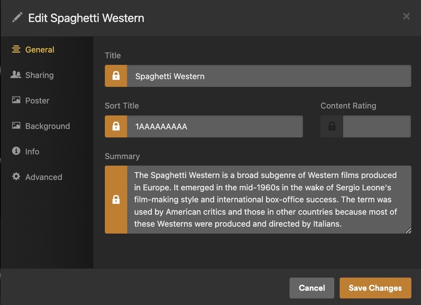Image resolution: width=421 pixels, height=305 pixels.
Task: Click the Poster image icon
Action: tap(16, 100)
